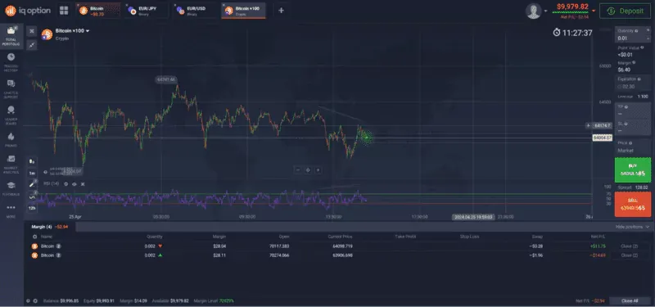Click the green BUY button
655x307 pixels.
632,169
